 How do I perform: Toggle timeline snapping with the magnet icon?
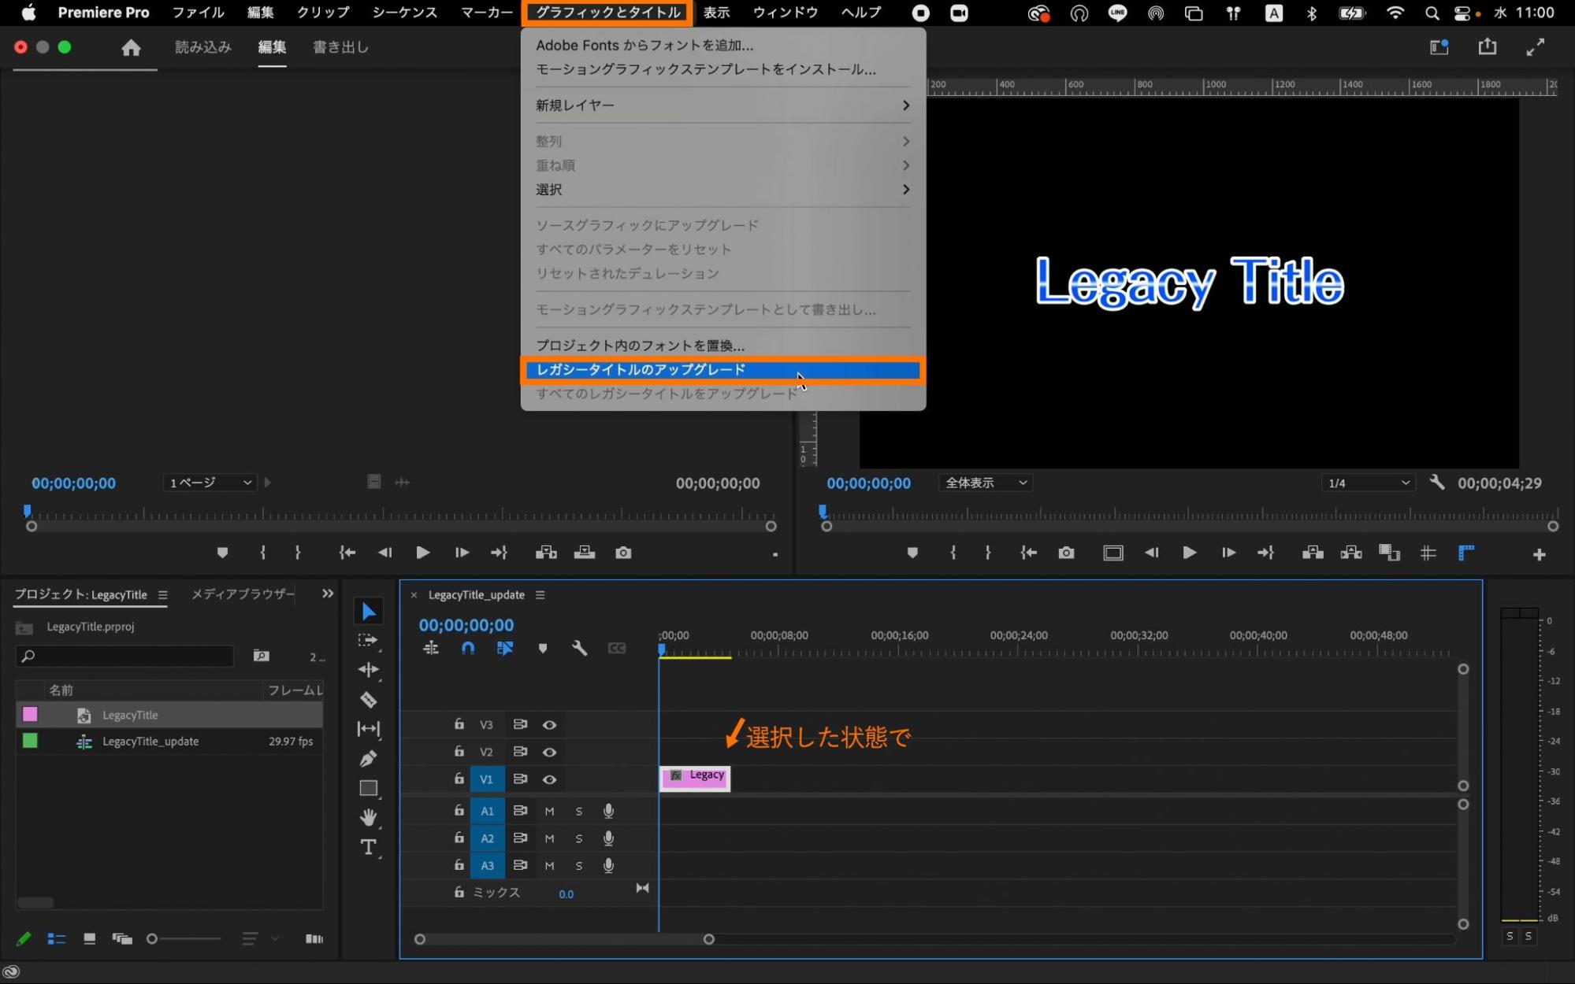coord(468,649)
